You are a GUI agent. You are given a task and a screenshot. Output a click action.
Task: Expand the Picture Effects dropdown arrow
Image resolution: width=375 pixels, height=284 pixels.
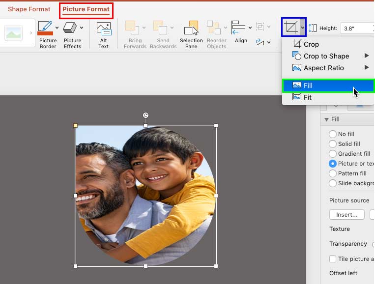(x=82, y=28)
